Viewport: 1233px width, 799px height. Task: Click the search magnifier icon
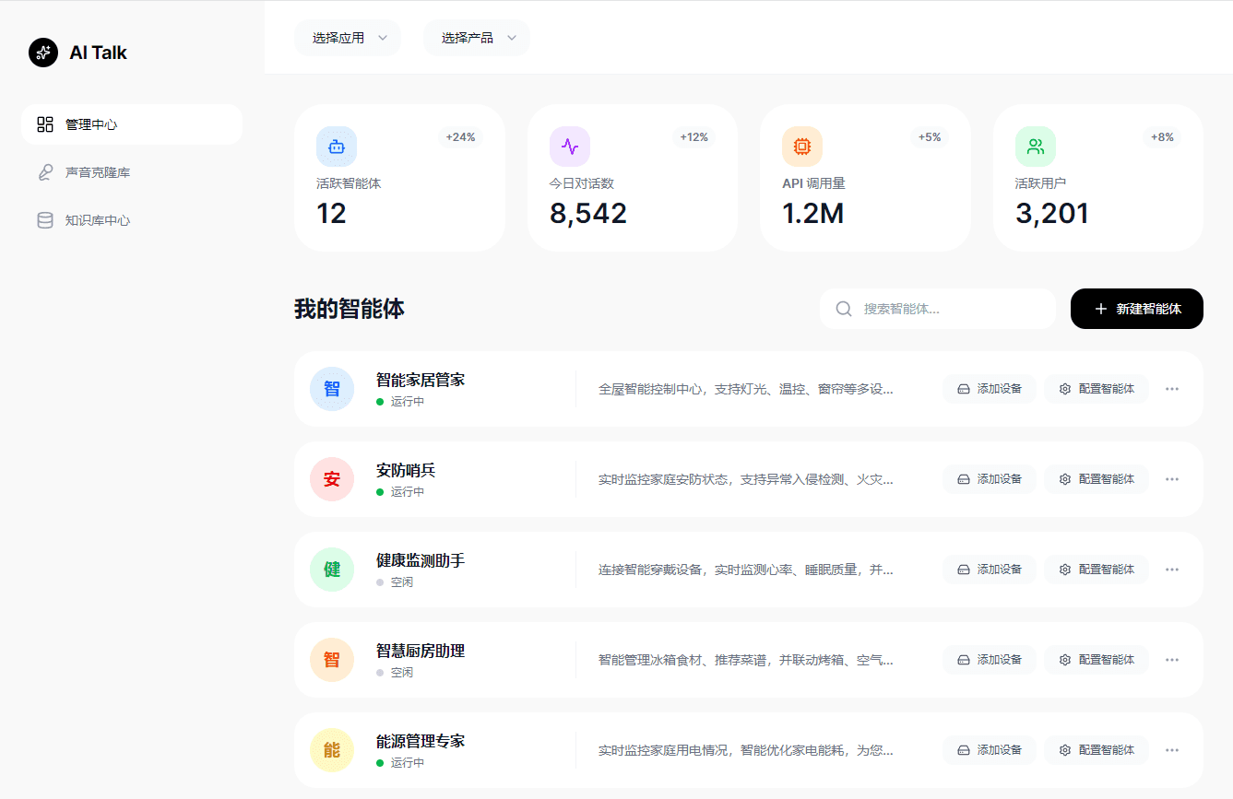pos(844,309)
